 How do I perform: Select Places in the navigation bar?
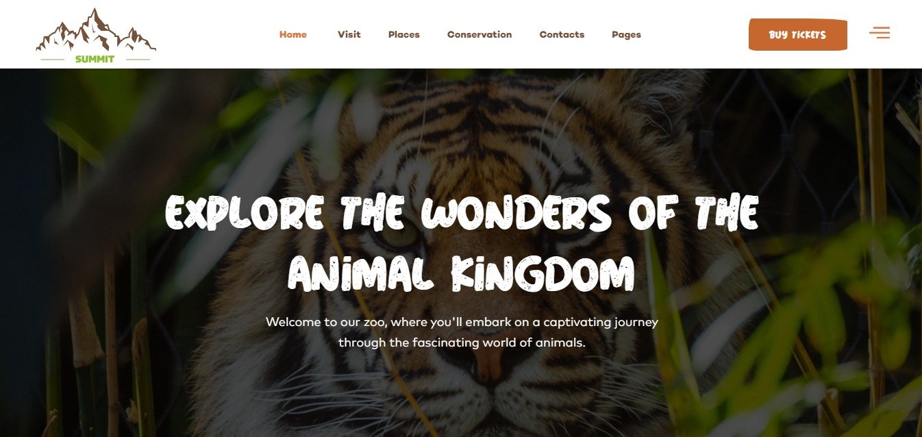click(x=404, y=34)
